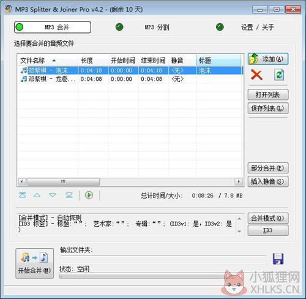Click the 开始时间 column header
This screenshot has width=306, height=299.
123,61
